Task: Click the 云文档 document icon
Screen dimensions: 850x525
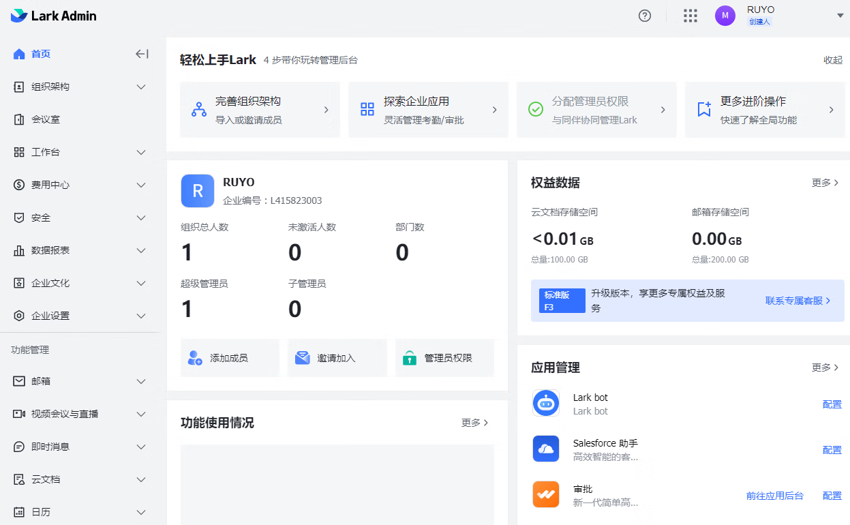Action: tap(19, 479)
